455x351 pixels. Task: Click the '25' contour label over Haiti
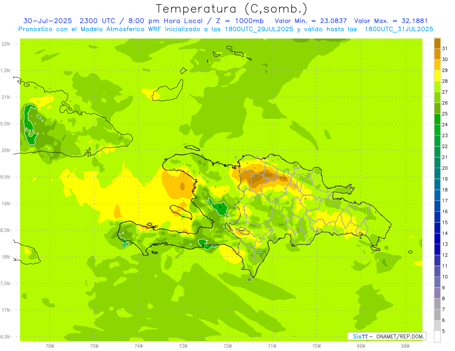[x=227, y=216]
